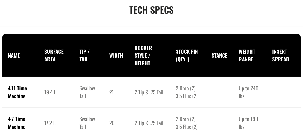Click the WEIGHT RANGE column header
Image resolution: width=303 pixels, height=134 pixels.
(x=247, y=55)
